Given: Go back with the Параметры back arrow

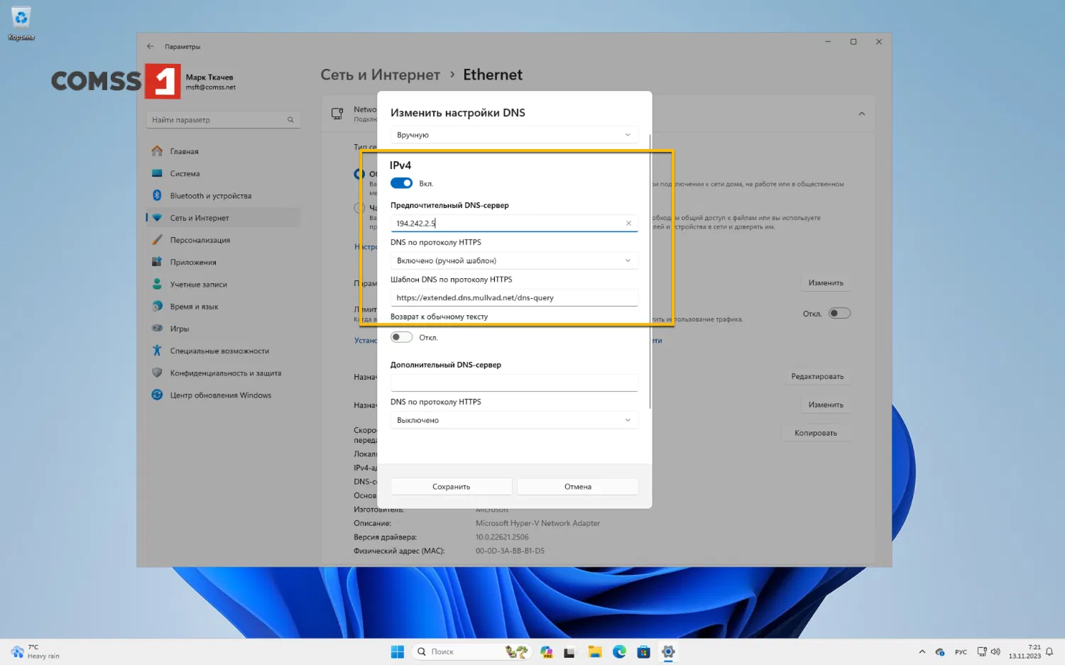Looking at the screenshot, I should pyautogui.click(x=150, y=47).
